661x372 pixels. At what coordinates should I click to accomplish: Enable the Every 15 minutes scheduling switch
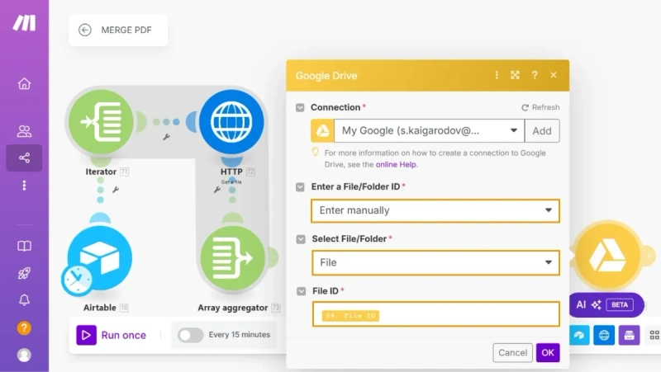coord(190,335)
